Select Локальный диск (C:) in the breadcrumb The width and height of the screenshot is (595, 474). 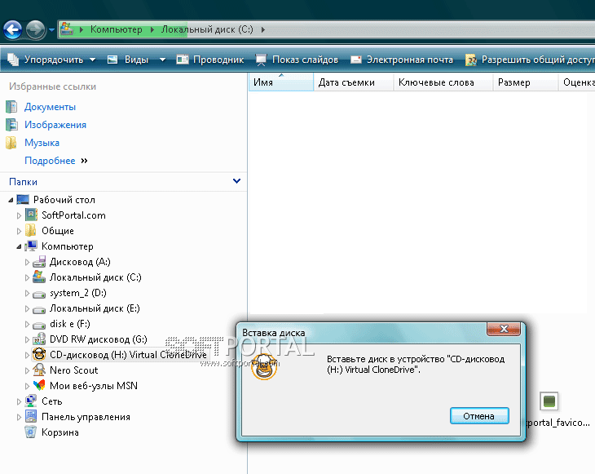[207, 29]
